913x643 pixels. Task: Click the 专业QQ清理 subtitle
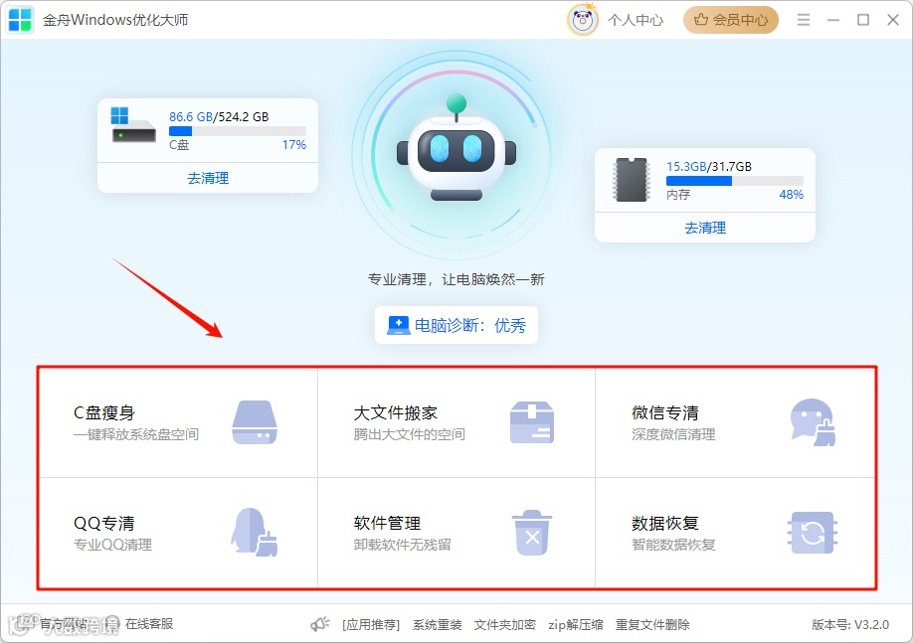click(x=113, y=546)
